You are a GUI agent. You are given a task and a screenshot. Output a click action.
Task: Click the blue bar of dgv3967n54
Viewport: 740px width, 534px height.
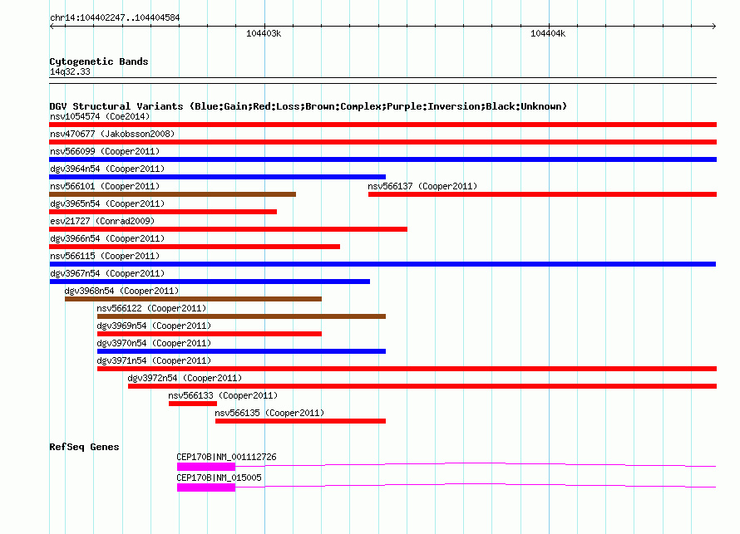coord(210,282)
